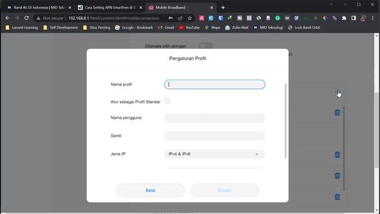Go back using the browser back arrow
The image size is (380, 214).
pos(7,18)
